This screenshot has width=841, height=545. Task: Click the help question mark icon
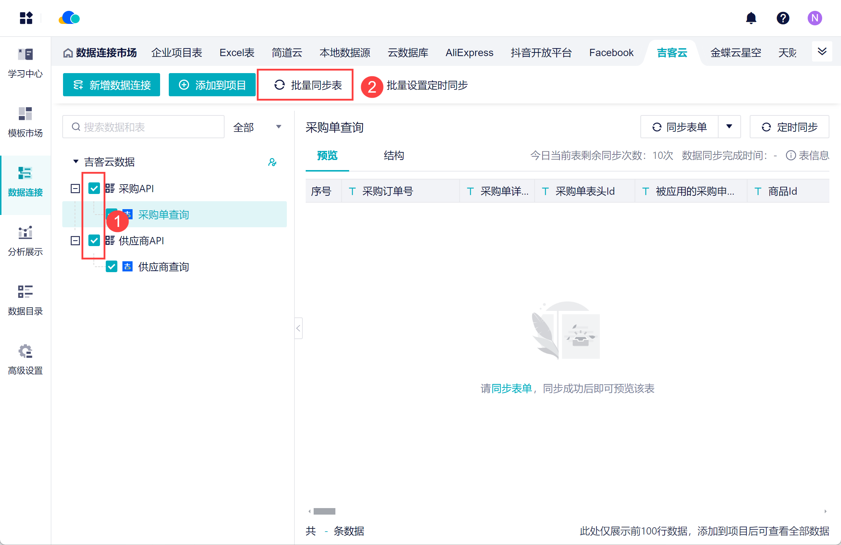(783, 18)
